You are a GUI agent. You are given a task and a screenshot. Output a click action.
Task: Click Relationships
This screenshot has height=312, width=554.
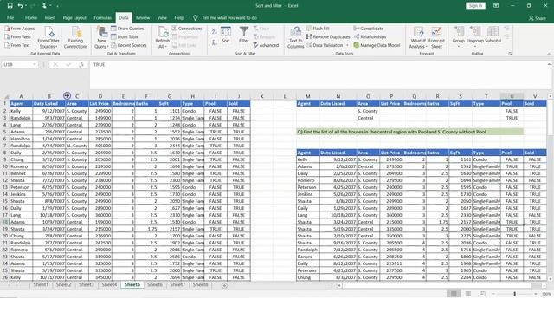(370, 36)
